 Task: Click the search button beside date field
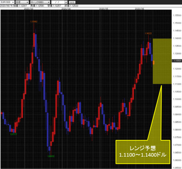click(72, 2)
